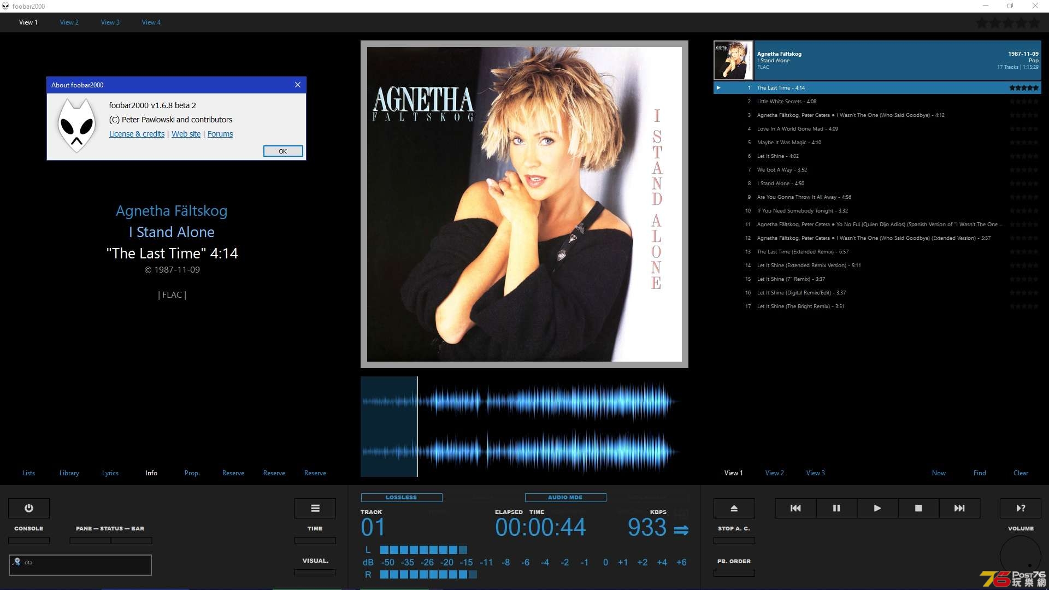Switch playlist pane to View 3

[x=816, y=473]
